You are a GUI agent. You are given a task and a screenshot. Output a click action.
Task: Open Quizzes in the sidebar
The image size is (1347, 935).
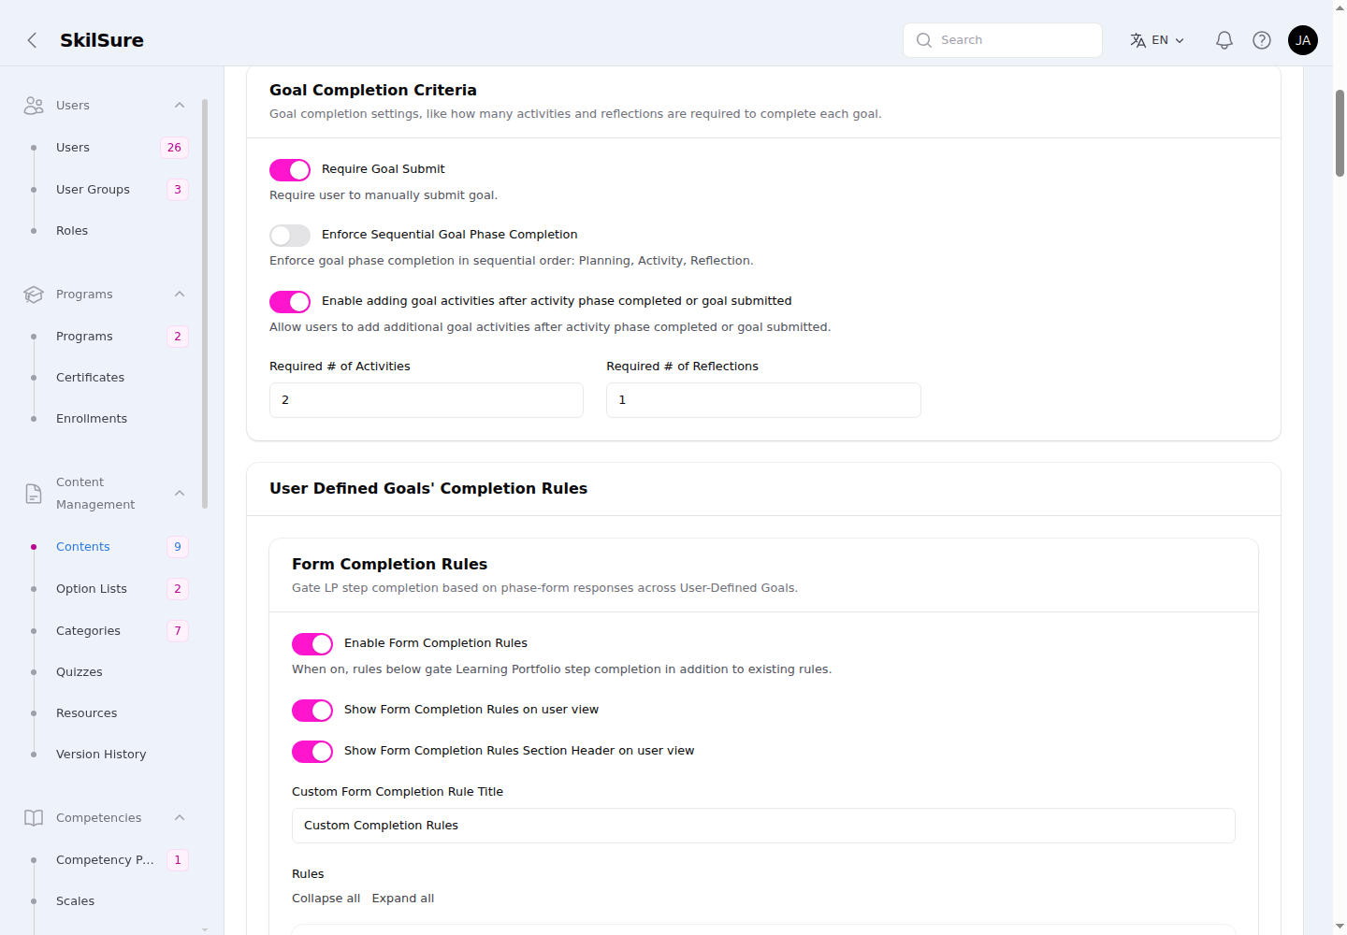pyautogui.click(x=80, y=672)
